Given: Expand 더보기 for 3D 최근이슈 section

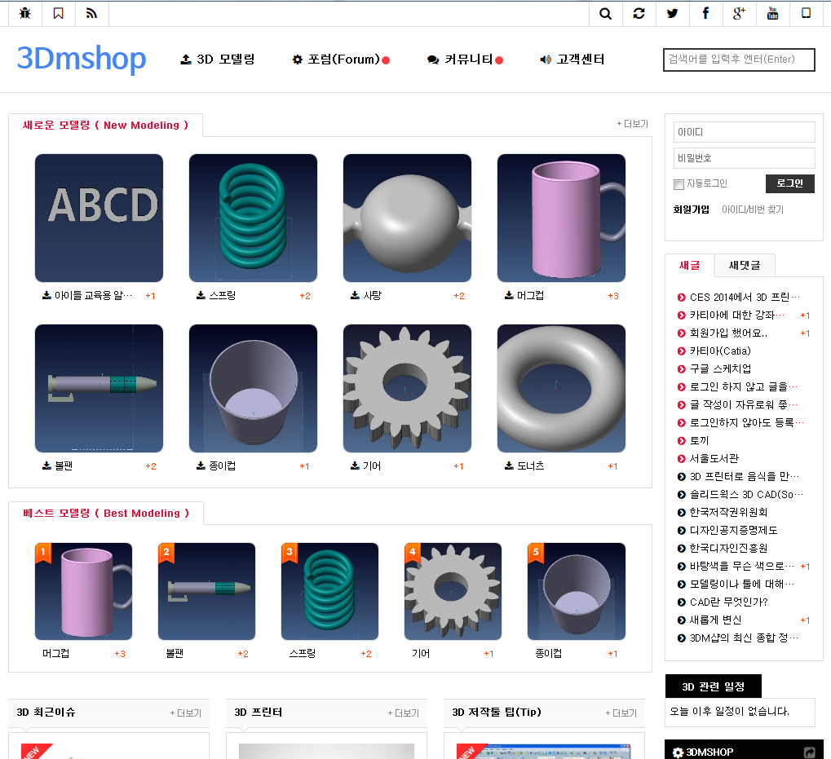Looking at the screenshot, I should [x=185, y=713].
